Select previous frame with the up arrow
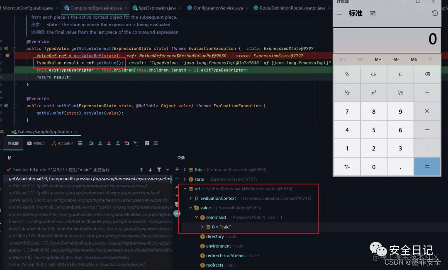This screenshot has width=448, height=270. [x=141, y=169]
